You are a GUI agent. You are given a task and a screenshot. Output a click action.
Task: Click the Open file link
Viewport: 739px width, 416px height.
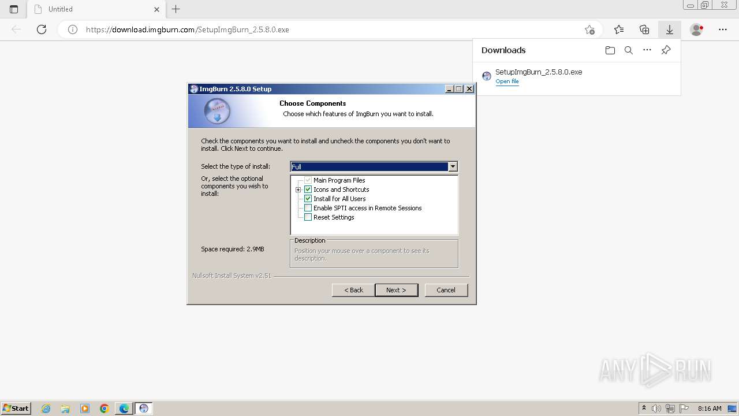point(507,81)
